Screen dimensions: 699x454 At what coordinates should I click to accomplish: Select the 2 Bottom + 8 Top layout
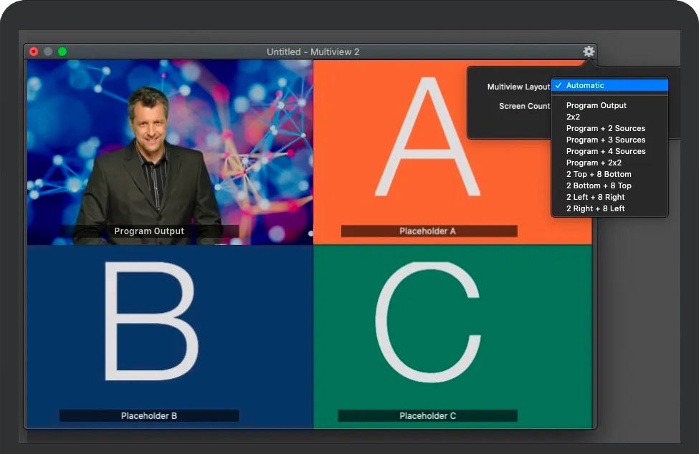pos(599,185)
